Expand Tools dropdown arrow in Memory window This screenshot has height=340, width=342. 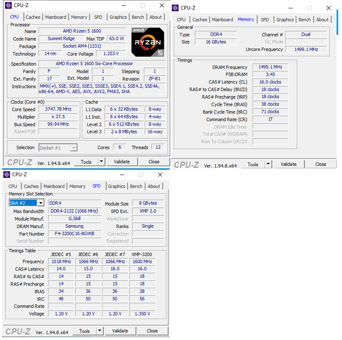coord(268,164)
